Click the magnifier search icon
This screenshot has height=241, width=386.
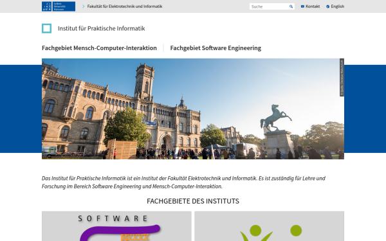(x=291, y=6)
